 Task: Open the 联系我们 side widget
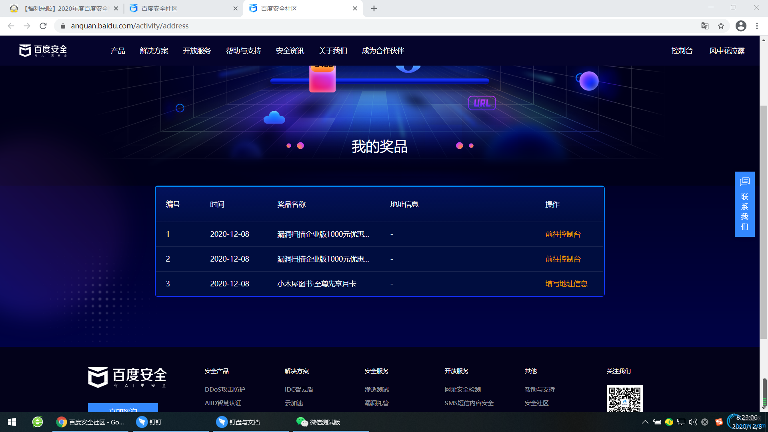[744, 204]
